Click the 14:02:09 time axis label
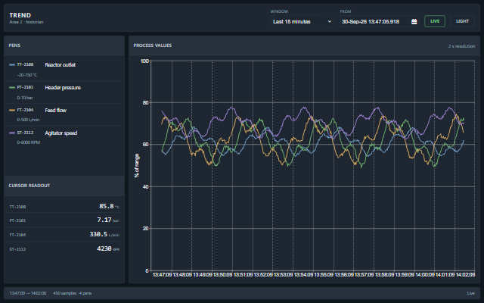 [x=465, y=274]
